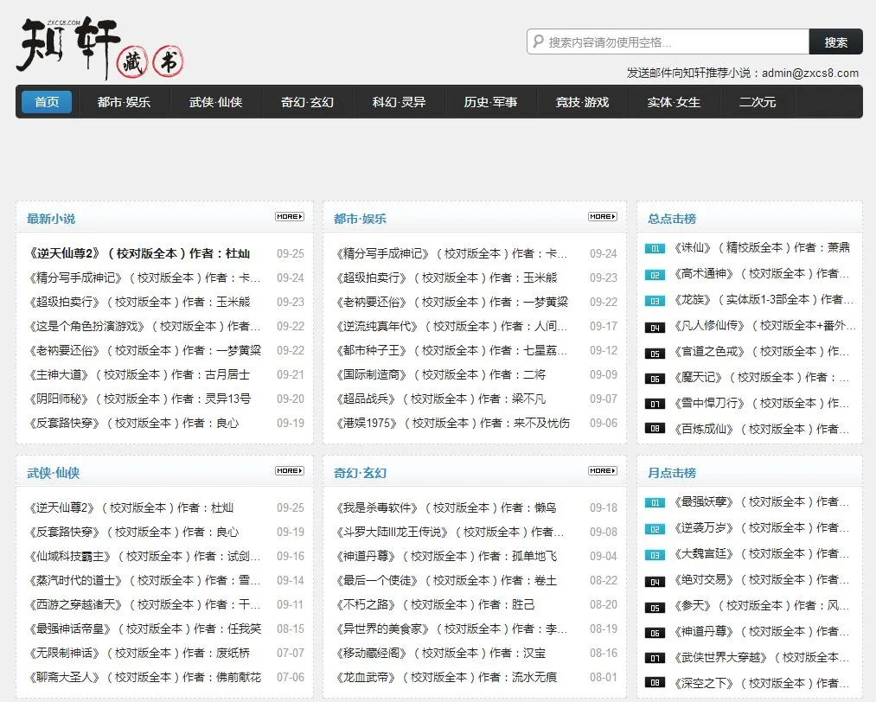Open 《魔天记》 ranking link
The image size is (876, 702).
(762, 378)
